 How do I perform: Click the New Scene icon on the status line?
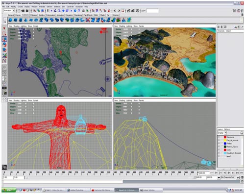point(19,11)
